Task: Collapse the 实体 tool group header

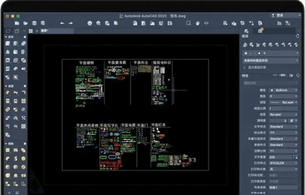Action: pos(10,37)
